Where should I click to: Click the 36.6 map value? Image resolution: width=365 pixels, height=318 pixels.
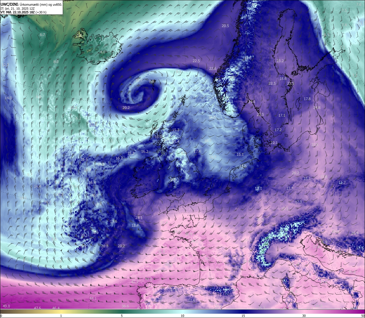[x=125, y=306]
